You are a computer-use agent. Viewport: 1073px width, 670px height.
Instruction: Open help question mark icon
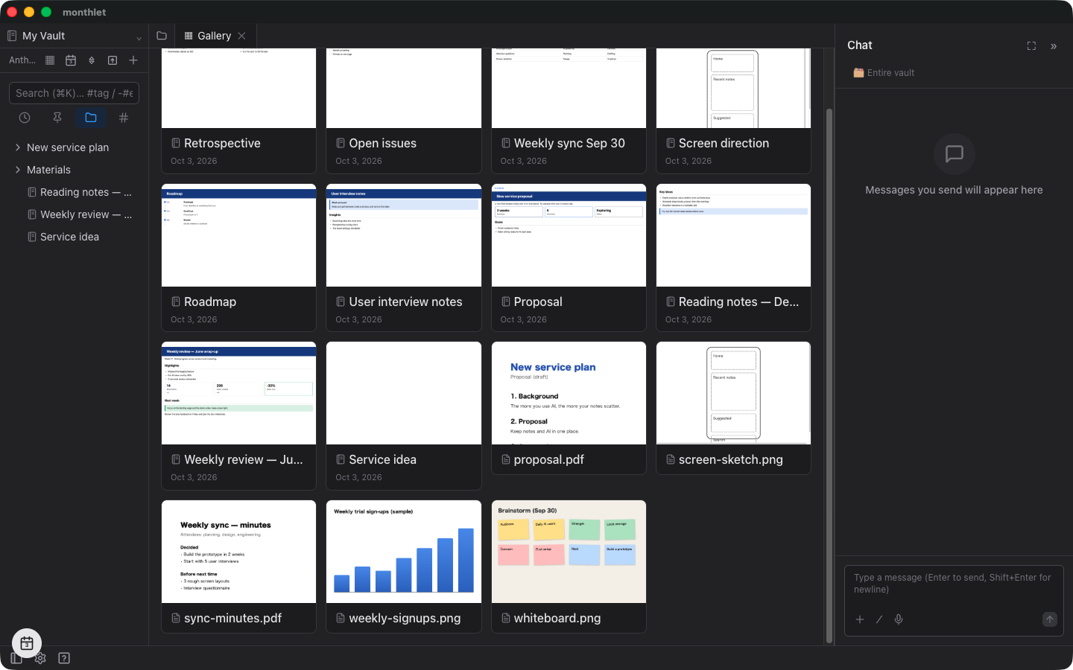(64, 658)
